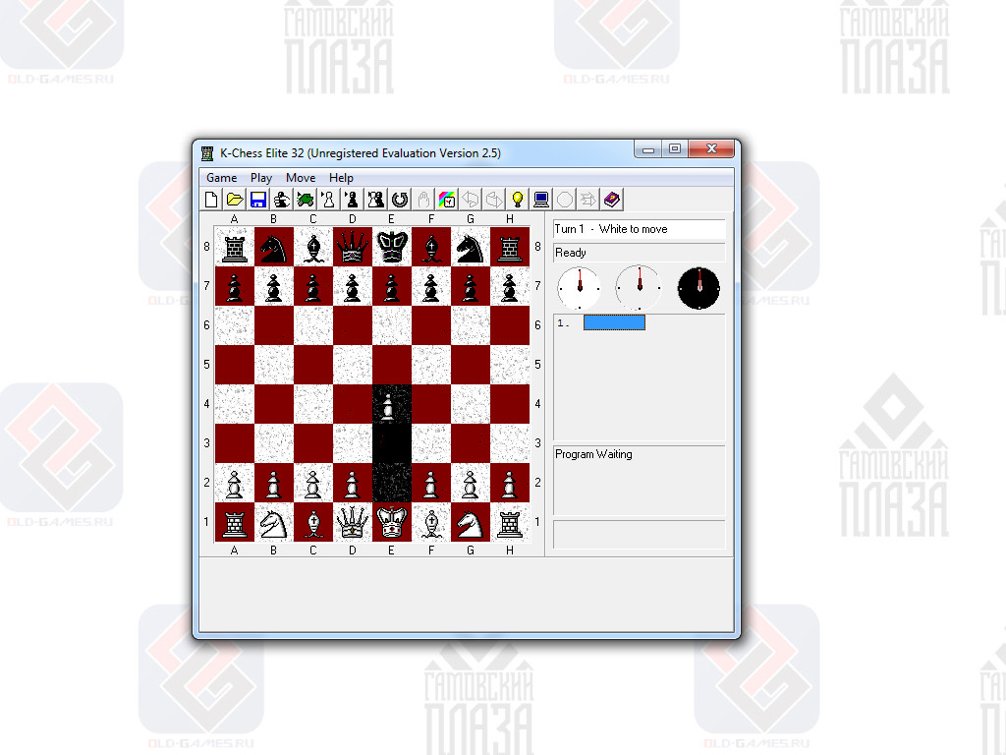Click the New game blank-page icon
This screenshot has height=755, width=1006.
[211, 200]
